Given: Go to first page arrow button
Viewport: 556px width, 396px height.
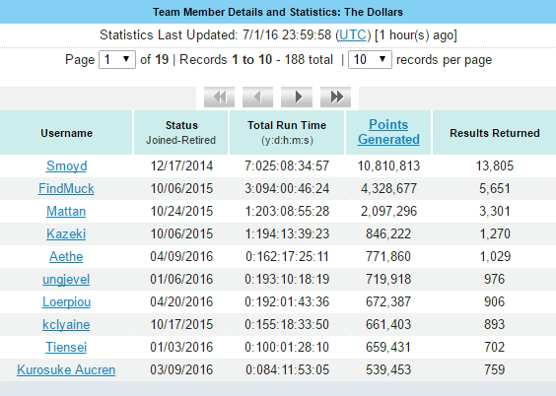Looking at the screenshot, I should point(219,97).
